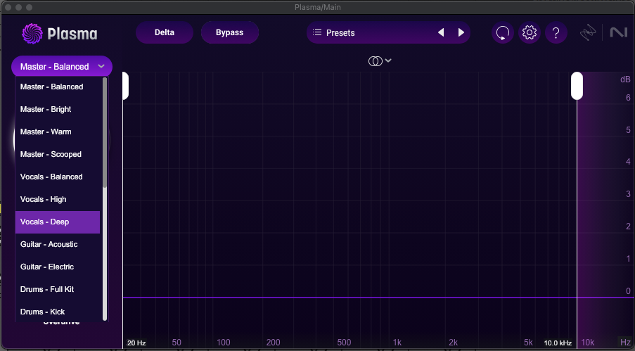Image resolution: width=635 pixels, height=351 pixels.
Task: Go to the previous preset arrow
Action: (441, 32)
